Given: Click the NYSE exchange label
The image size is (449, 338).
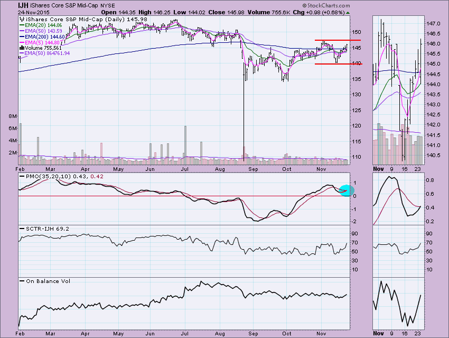Looking at the screenshot, I should [108, 6].
